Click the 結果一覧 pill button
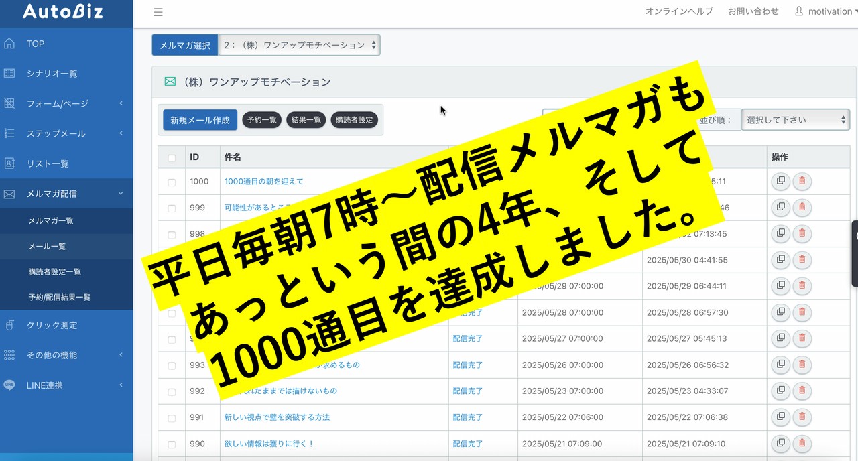 click(306, 120)
